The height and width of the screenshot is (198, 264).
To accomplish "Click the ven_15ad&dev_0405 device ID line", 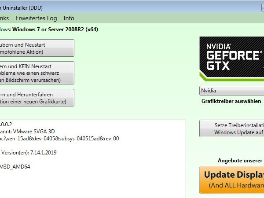I will point(59,139).
